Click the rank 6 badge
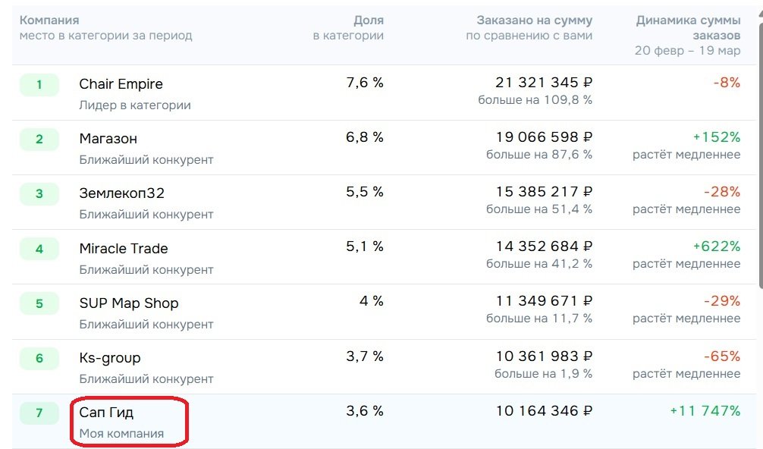 coord(39,359)
